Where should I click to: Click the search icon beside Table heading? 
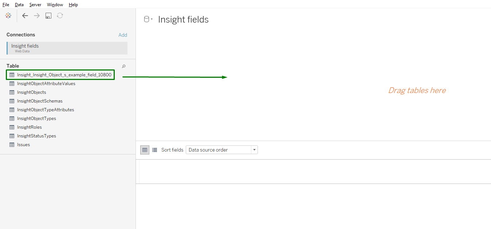click(124, 66)
